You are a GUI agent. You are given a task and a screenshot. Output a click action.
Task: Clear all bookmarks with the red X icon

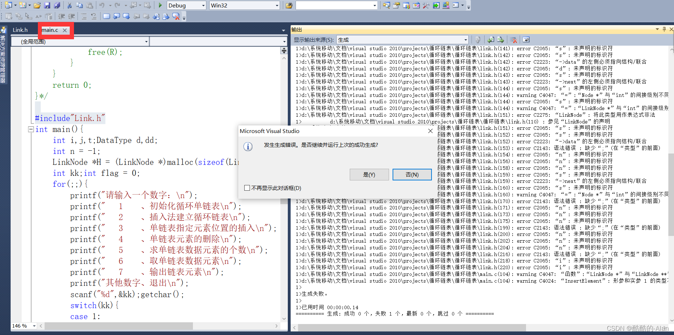point(176,16)
